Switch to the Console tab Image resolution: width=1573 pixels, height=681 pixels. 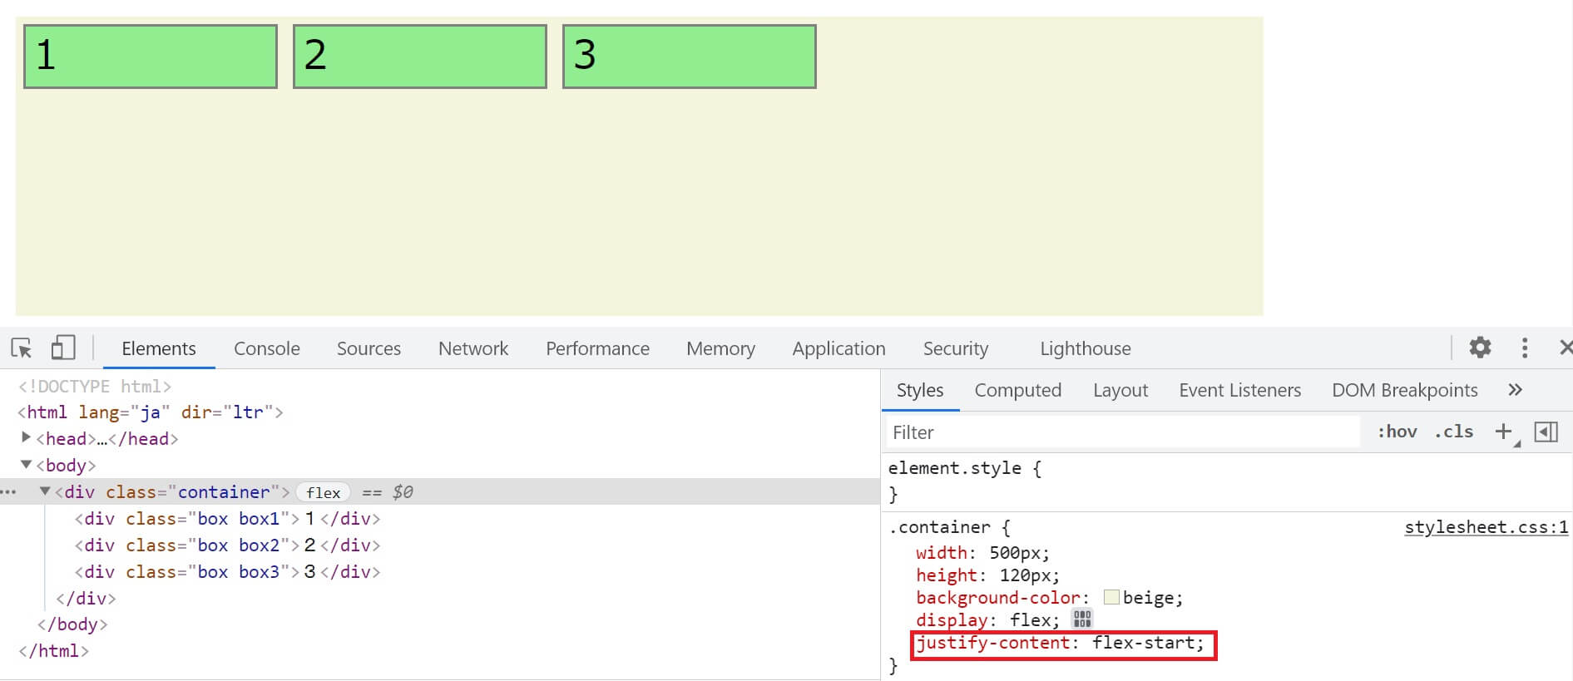(266, 348)
